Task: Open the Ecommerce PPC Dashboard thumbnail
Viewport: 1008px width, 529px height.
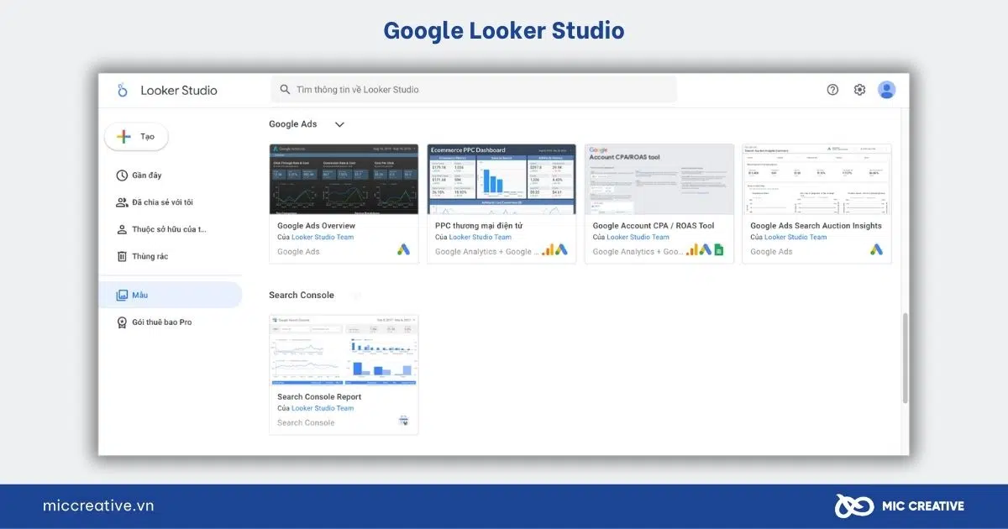Action: (x=501, y=180)
